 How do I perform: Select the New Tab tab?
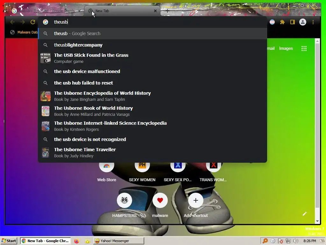(x=122, y=11)
